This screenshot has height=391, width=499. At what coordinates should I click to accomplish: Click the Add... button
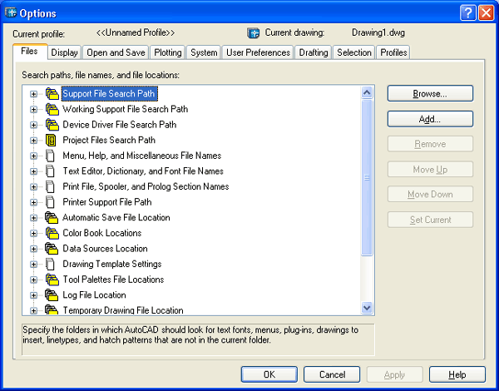coord(430,119)
